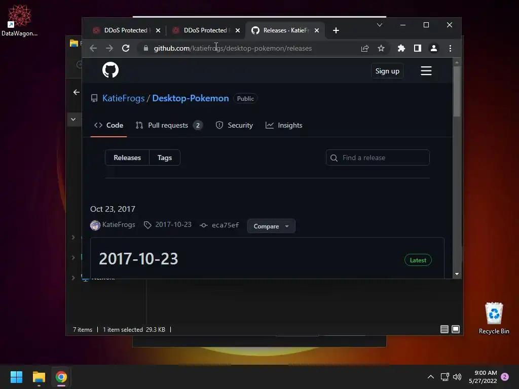
Task: Open clock showing 9:00 AM
Action: click(483, 377)
